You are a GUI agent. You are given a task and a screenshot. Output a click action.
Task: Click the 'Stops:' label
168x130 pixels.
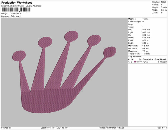pyautogui.click(x=131, y=24)
